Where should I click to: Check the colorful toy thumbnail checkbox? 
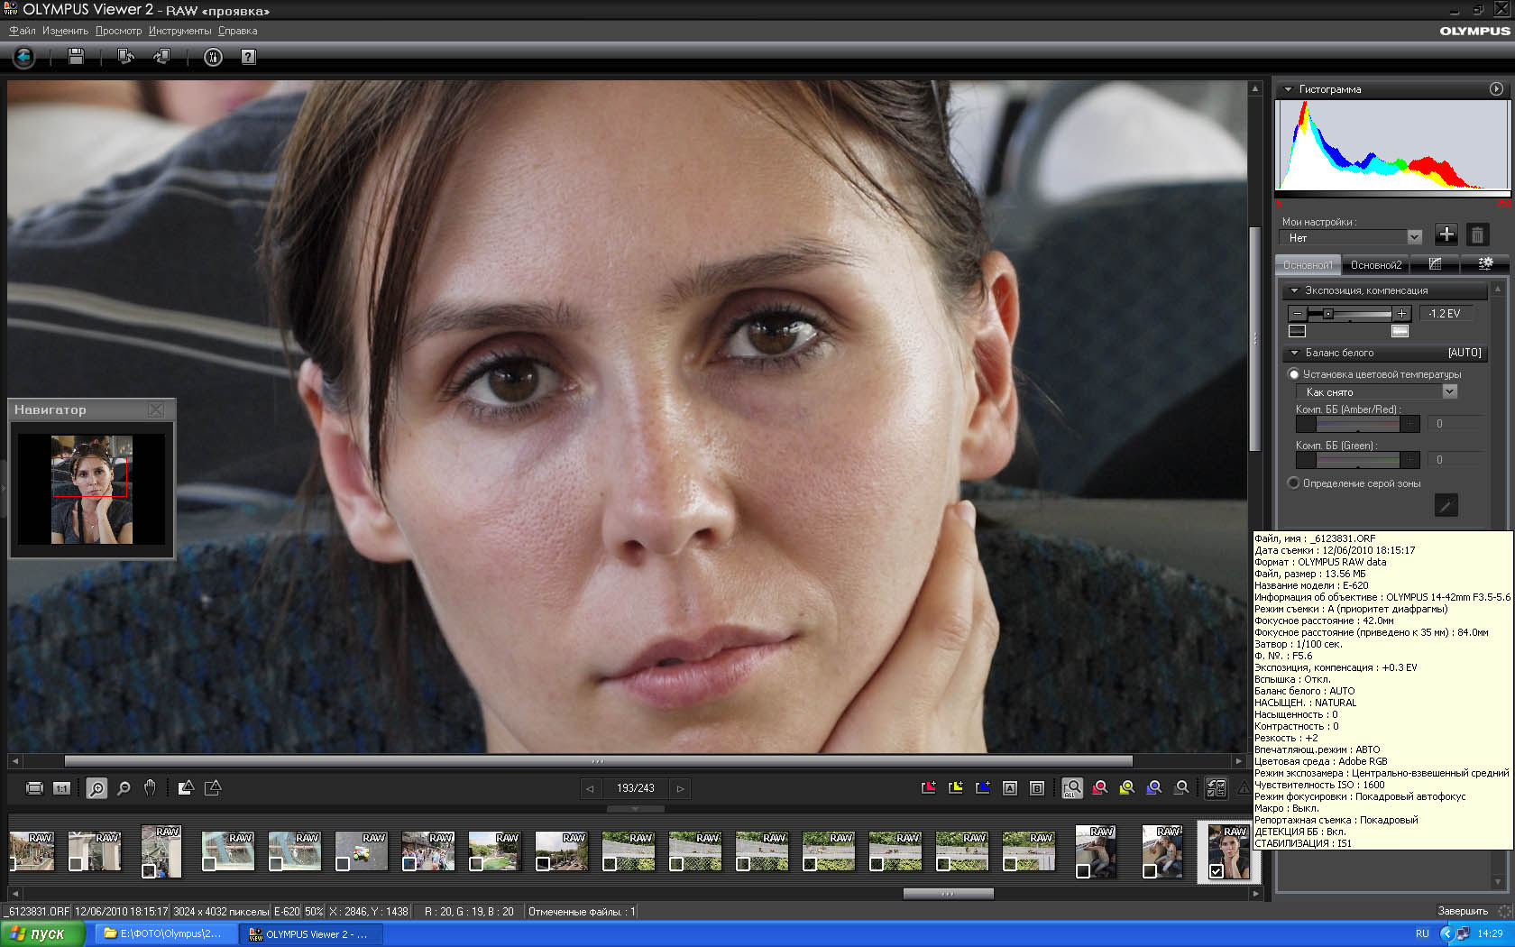tap(343, 864)
